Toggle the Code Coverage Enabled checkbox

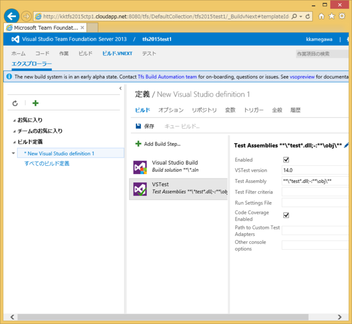286,215
